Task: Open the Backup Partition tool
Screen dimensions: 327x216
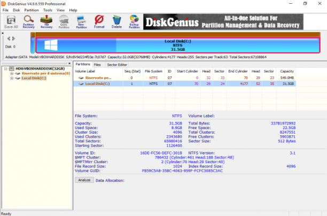Action: 134,22
